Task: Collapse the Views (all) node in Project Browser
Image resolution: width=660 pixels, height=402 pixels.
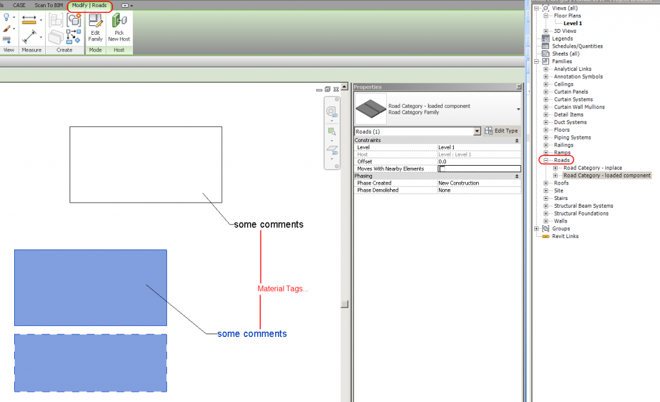Action: pos(536,8)
